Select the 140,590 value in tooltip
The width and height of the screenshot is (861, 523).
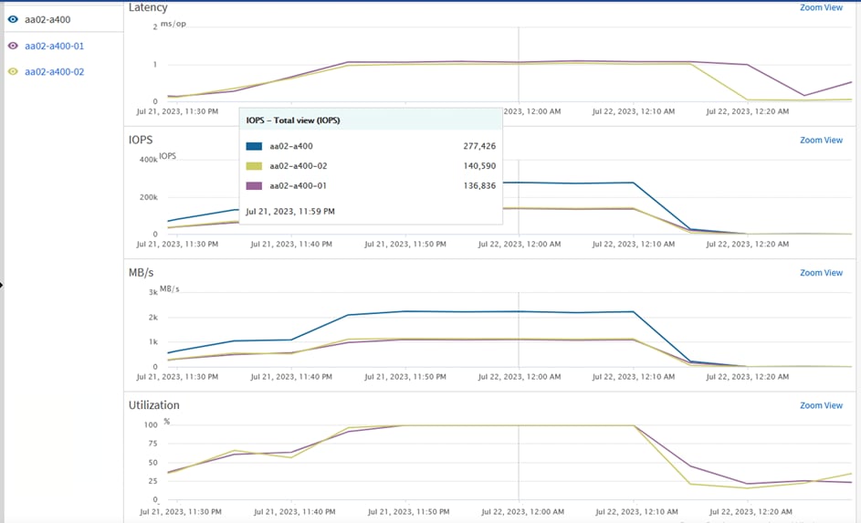[x=479, y=166]
